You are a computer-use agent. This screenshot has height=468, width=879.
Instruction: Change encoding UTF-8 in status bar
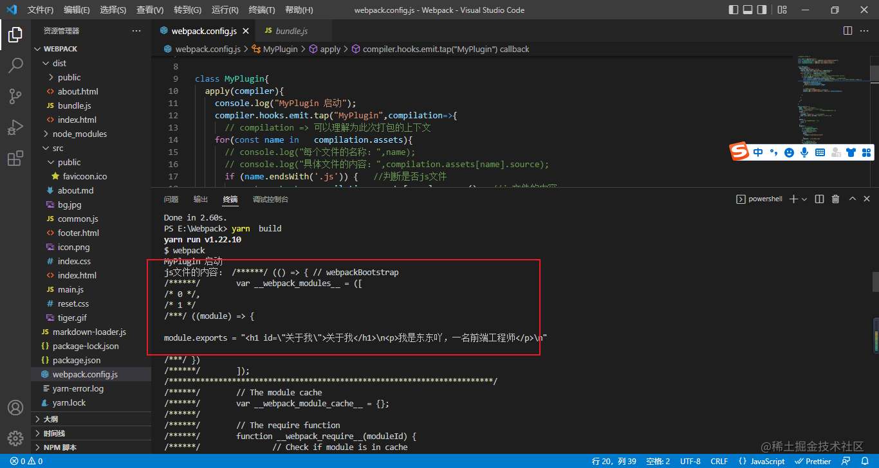pos(690,461)
